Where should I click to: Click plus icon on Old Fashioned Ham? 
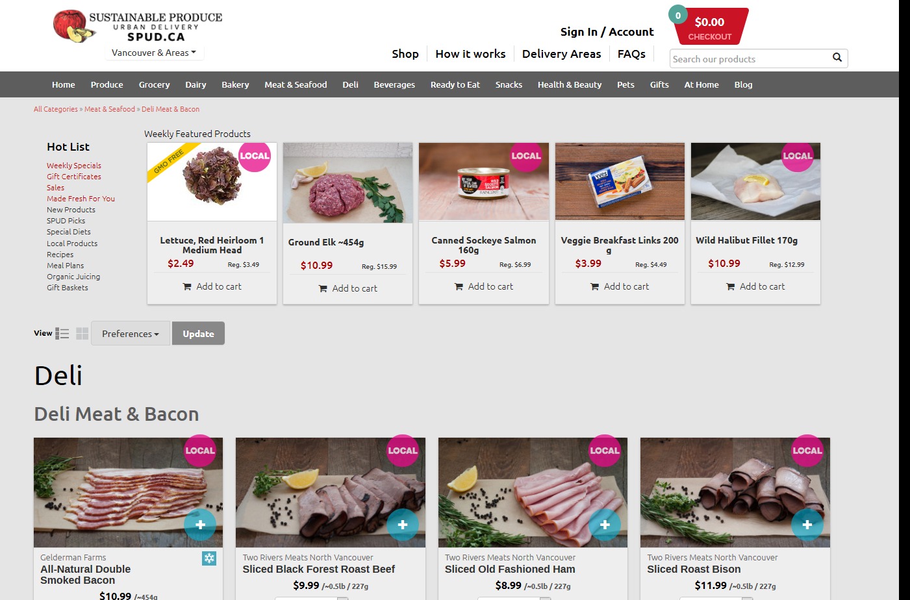[x=605, y=525]
